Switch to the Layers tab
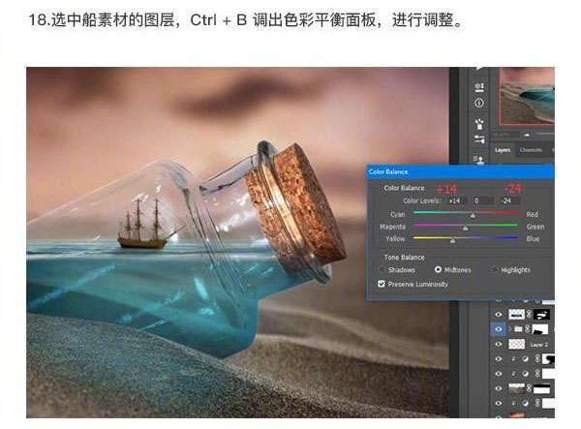This screenshot has height=429, width=581. [x=503, y=150]
